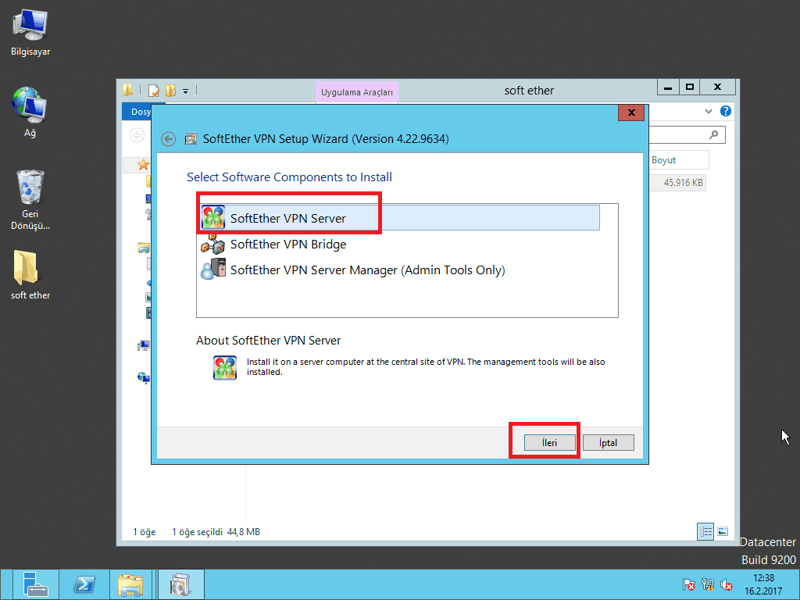This screenshot has width=800, height=600.
Task: Click the İleri (Next) button
Action: point(549,442)
